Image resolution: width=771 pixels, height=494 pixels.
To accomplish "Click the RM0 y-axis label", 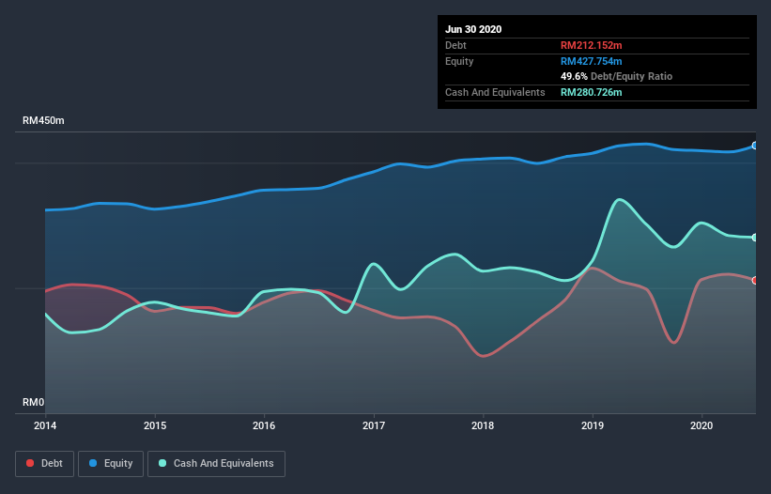I will pyautogui.click(x=34, y=402).
